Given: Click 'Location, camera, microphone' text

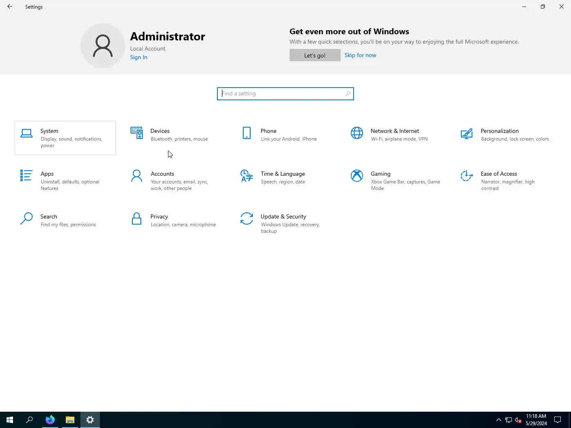Looking at the screenshot, I should (184, 225).
